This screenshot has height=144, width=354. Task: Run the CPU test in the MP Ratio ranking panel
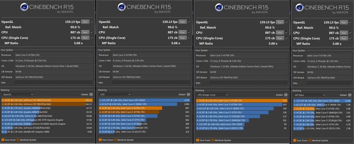click(344, 33)
